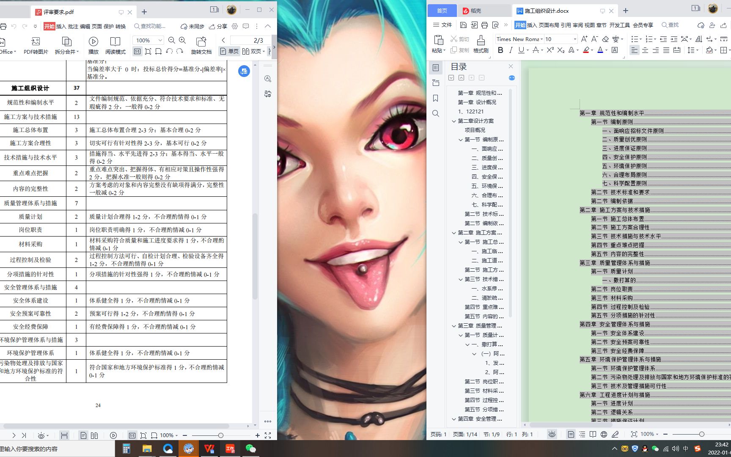Collapse 第一节 编制原... in outline

coord(461,140)
